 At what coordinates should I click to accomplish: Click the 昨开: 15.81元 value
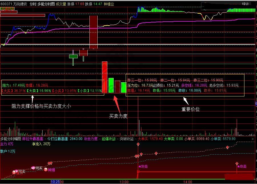(215, 90)
